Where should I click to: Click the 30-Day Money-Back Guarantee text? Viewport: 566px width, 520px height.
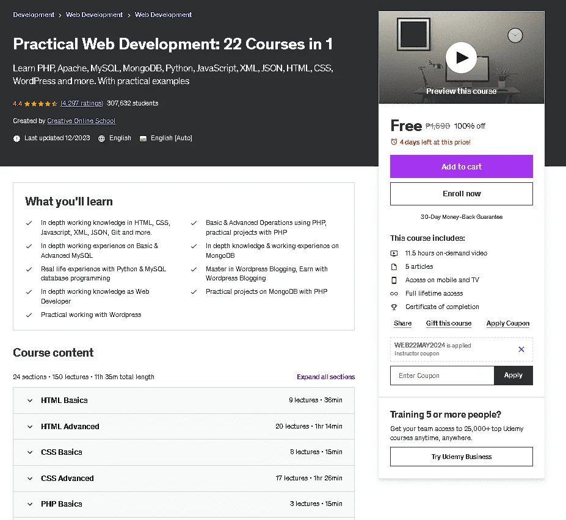(462, 217)
